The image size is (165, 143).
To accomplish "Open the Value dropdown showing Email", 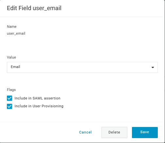I will click(x=82, y=67).
